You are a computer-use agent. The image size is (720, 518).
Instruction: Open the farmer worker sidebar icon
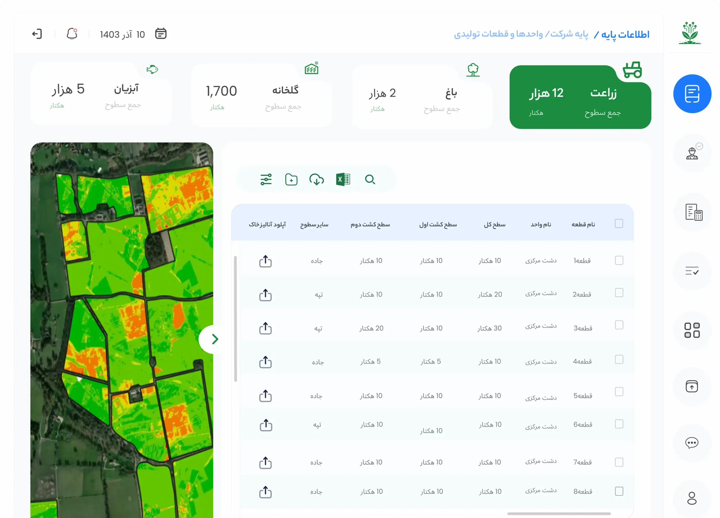coord(693,153)
